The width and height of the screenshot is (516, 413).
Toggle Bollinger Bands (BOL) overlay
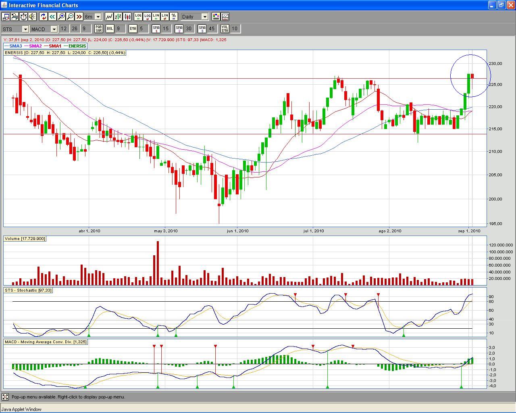110,29
